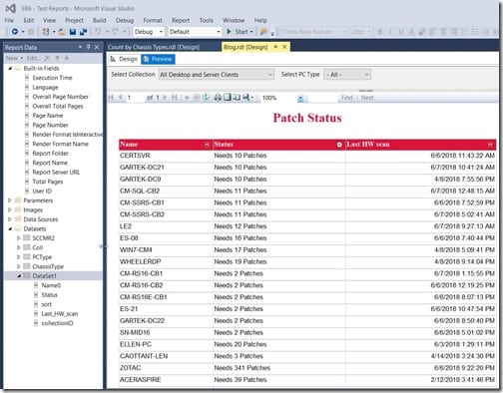The image size is (503, 393).
Task: Expand the SCCMR2 dataset
Action: coord(19,238)
